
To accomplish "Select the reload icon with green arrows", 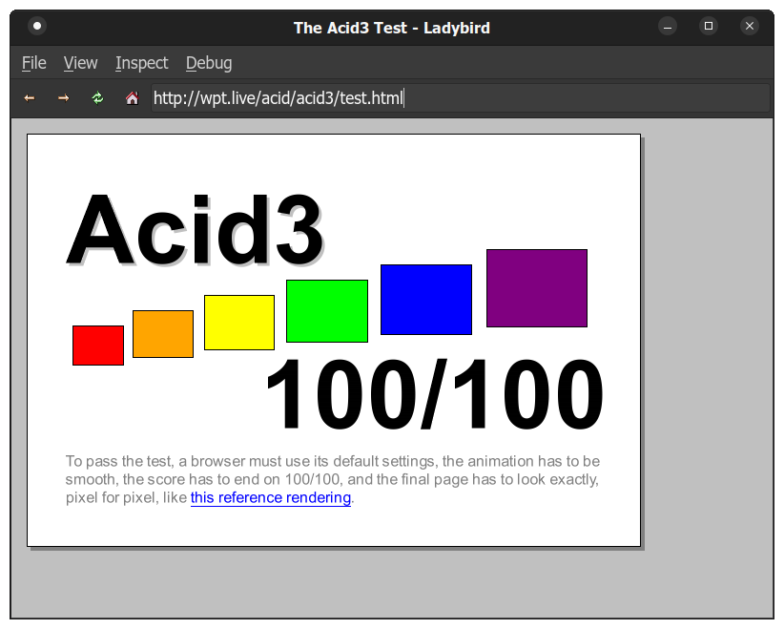I will pos(97,97).
